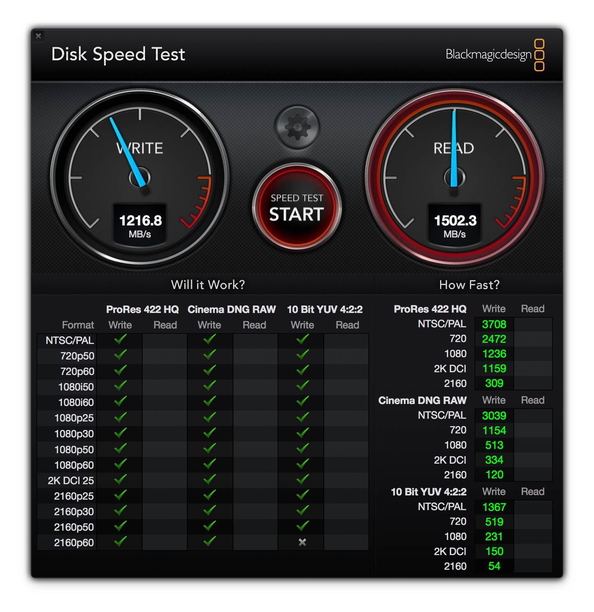Select 10 Bit YUV 4:2:2 header in How Fast
This screenshot has width=594, height=612.
pos(429,492)
